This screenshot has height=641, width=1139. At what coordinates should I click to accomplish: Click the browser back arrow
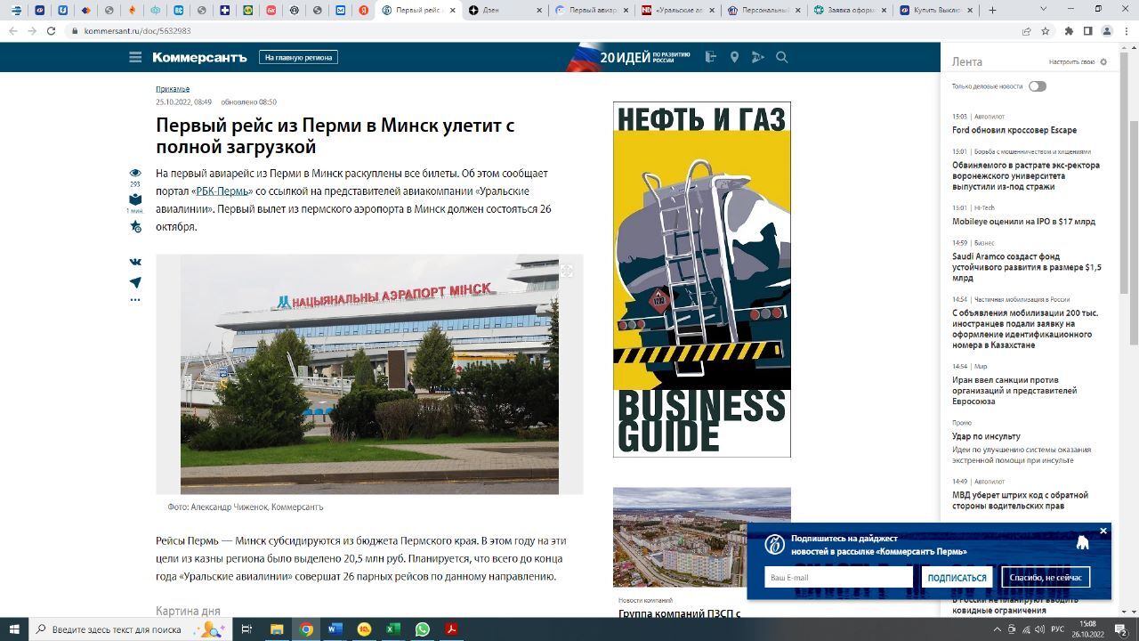coord(12,30)
